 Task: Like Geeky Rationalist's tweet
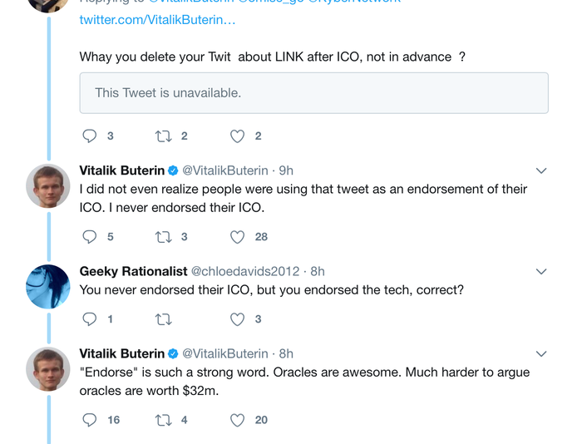237,318
